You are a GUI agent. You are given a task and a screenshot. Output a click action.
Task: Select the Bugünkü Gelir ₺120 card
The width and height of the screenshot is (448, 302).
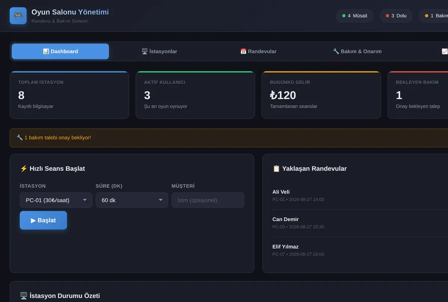pyautogui.click(x=321, y=95)
